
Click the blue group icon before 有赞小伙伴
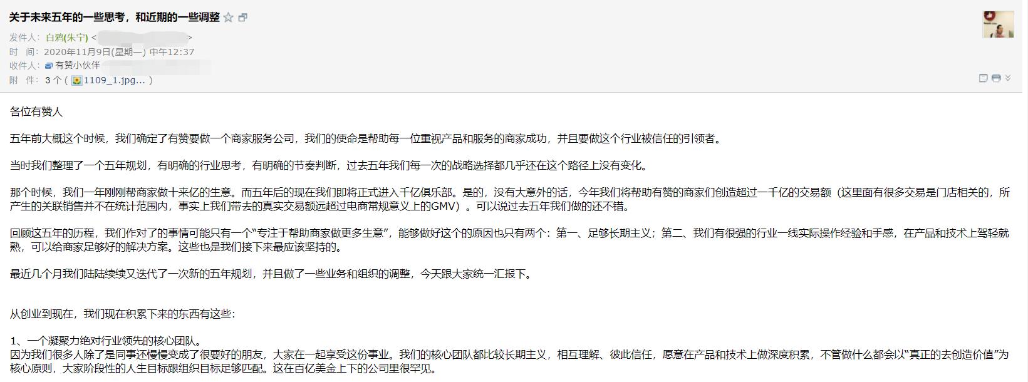(x=49, y=65)
